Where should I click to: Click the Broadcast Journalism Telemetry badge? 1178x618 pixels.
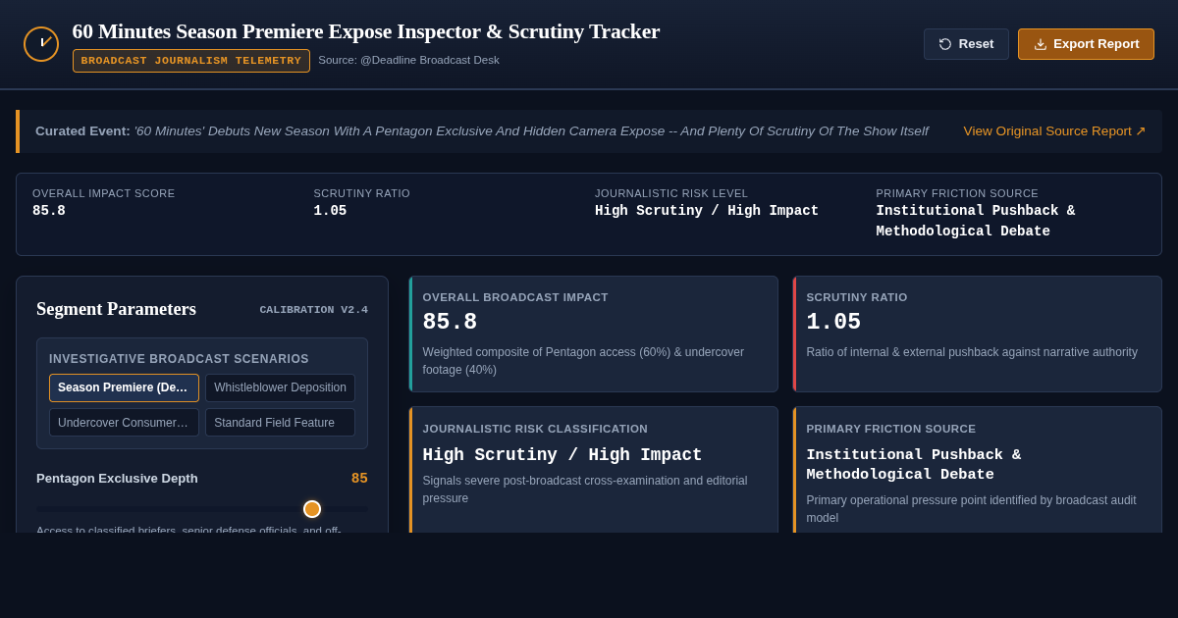point(191,61)
